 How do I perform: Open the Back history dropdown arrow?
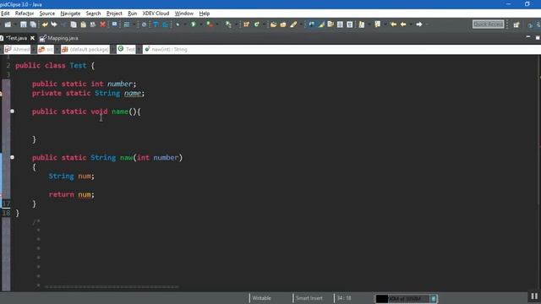[411, 24]
